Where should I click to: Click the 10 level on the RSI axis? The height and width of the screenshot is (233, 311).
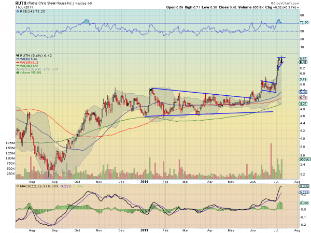click(x=302, y=47)
